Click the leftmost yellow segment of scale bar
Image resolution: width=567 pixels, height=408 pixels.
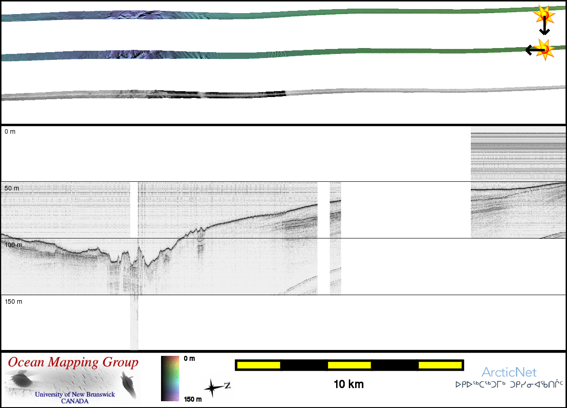click(259, 365)
